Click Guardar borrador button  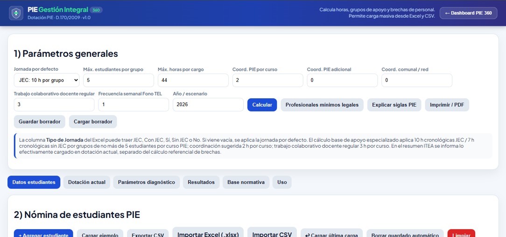tap(39, 122)
